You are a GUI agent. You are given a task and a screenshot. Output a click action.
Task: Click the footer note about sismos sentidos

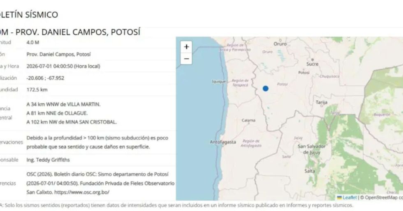(x=176, y=205)
